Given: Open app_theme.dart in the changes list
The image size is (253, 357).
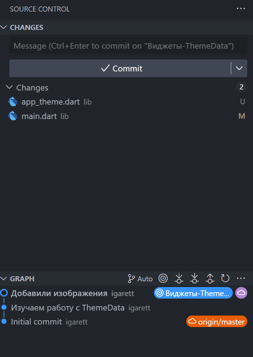Looking at the screenshot, I should (x=50, y=102).
